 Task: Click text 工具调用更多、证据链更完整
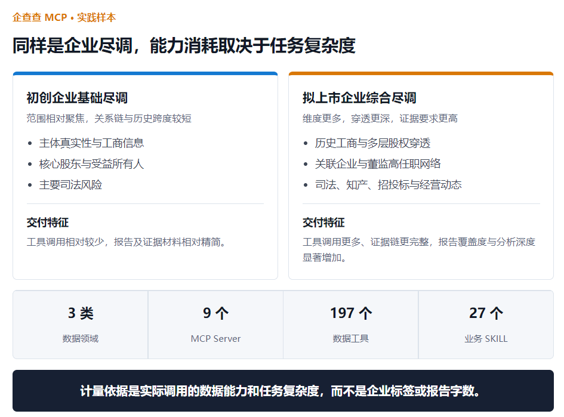pyautogui.click(x=366, y=242)
